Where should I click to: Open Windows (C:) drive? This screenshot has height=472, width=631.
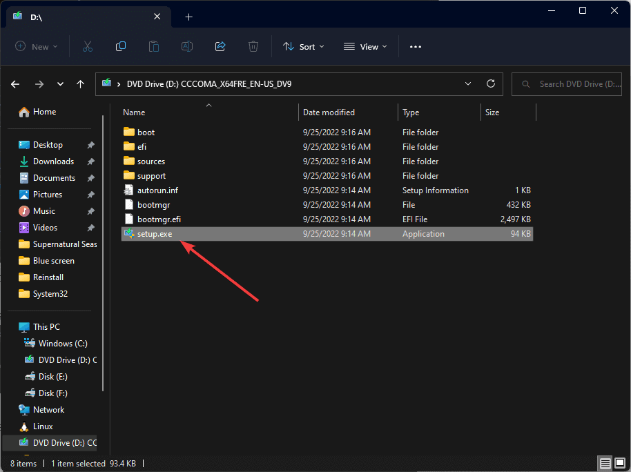55,343
